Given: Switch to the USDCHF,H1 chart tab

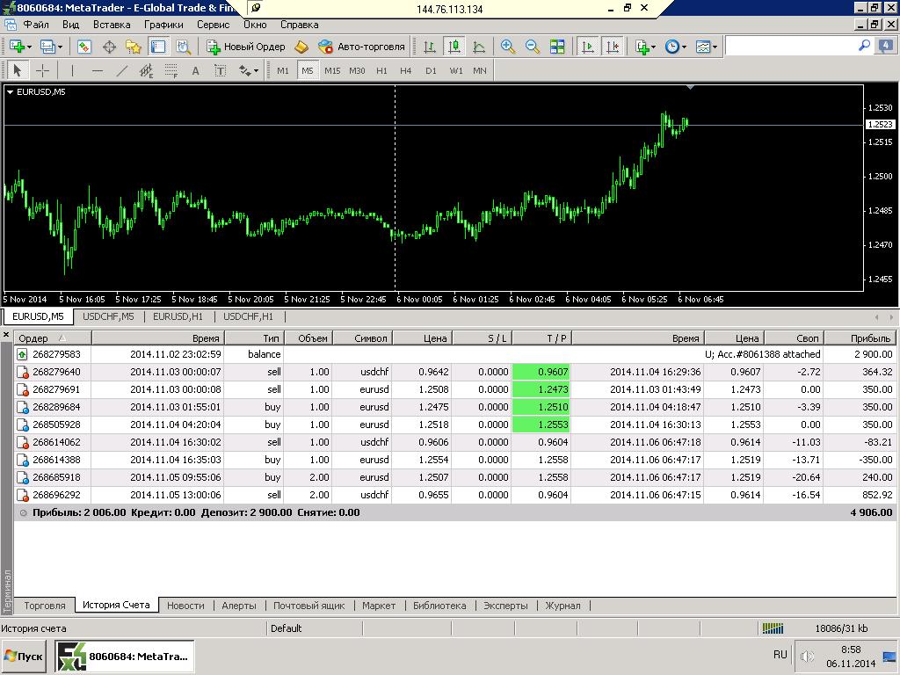Looking at the screenshot, I should pyautogui.click(x=248, y=316).
